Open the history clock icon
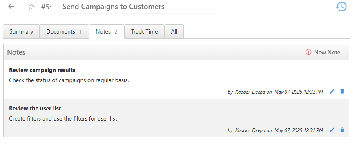The image size is (355, 152). (341, 7)
